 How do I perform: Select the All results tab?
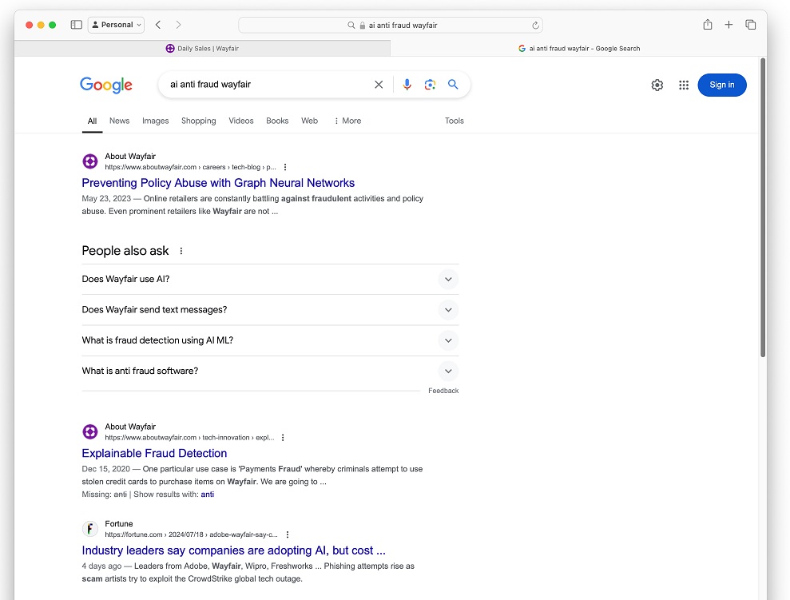[x=92, y=121]
